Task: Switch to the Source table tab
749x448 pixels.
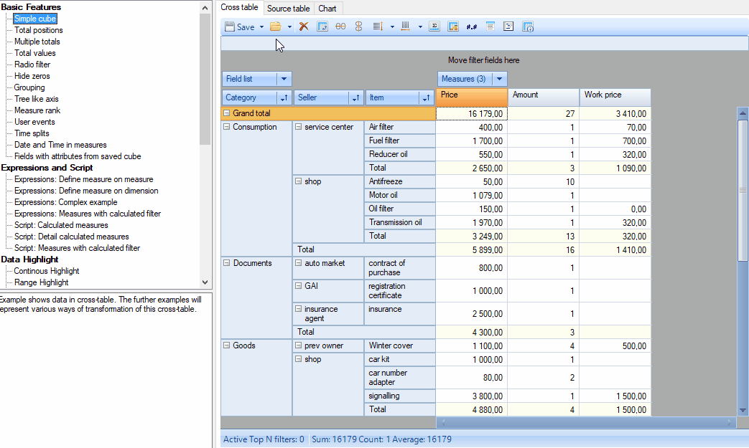Action: [289, 9]
